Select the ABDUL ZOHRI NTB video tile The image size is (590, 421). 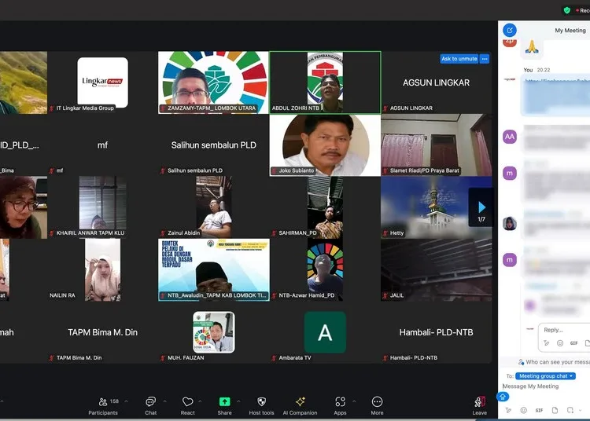[x=325, y=82]
